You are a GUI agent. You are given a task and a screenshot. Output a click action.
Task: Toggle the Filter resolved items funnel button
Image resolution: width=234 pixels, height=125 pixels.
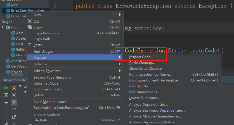click(x=14, y=102)
